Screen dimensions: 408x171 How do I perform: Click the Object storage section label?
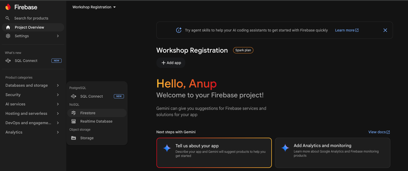(80, 130)
